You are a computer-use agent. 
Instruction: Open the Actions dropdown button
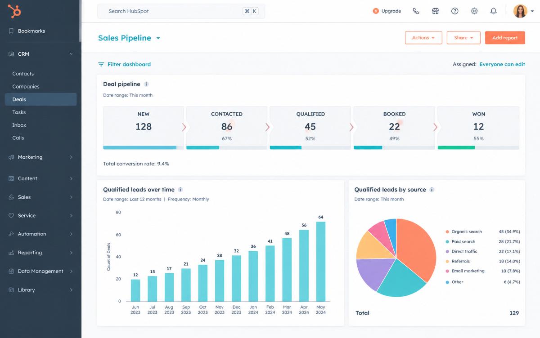(x=423, y=38)
